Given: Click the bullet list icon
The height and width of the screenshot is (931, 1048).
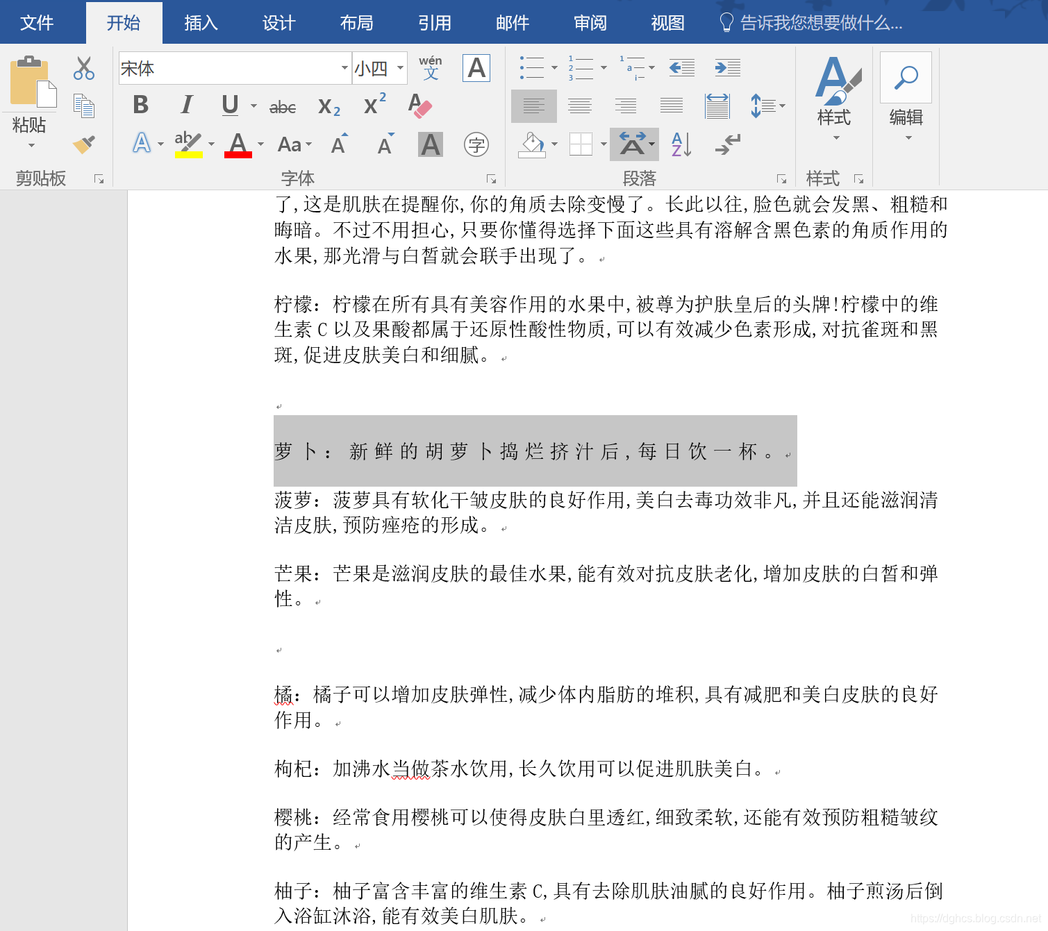Looking at the screenshot, I should pyautogui.click(x=532, y=67).
